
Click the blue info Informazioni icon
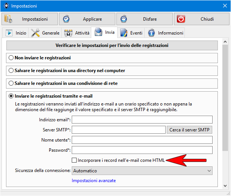click(x=151, y=33)
